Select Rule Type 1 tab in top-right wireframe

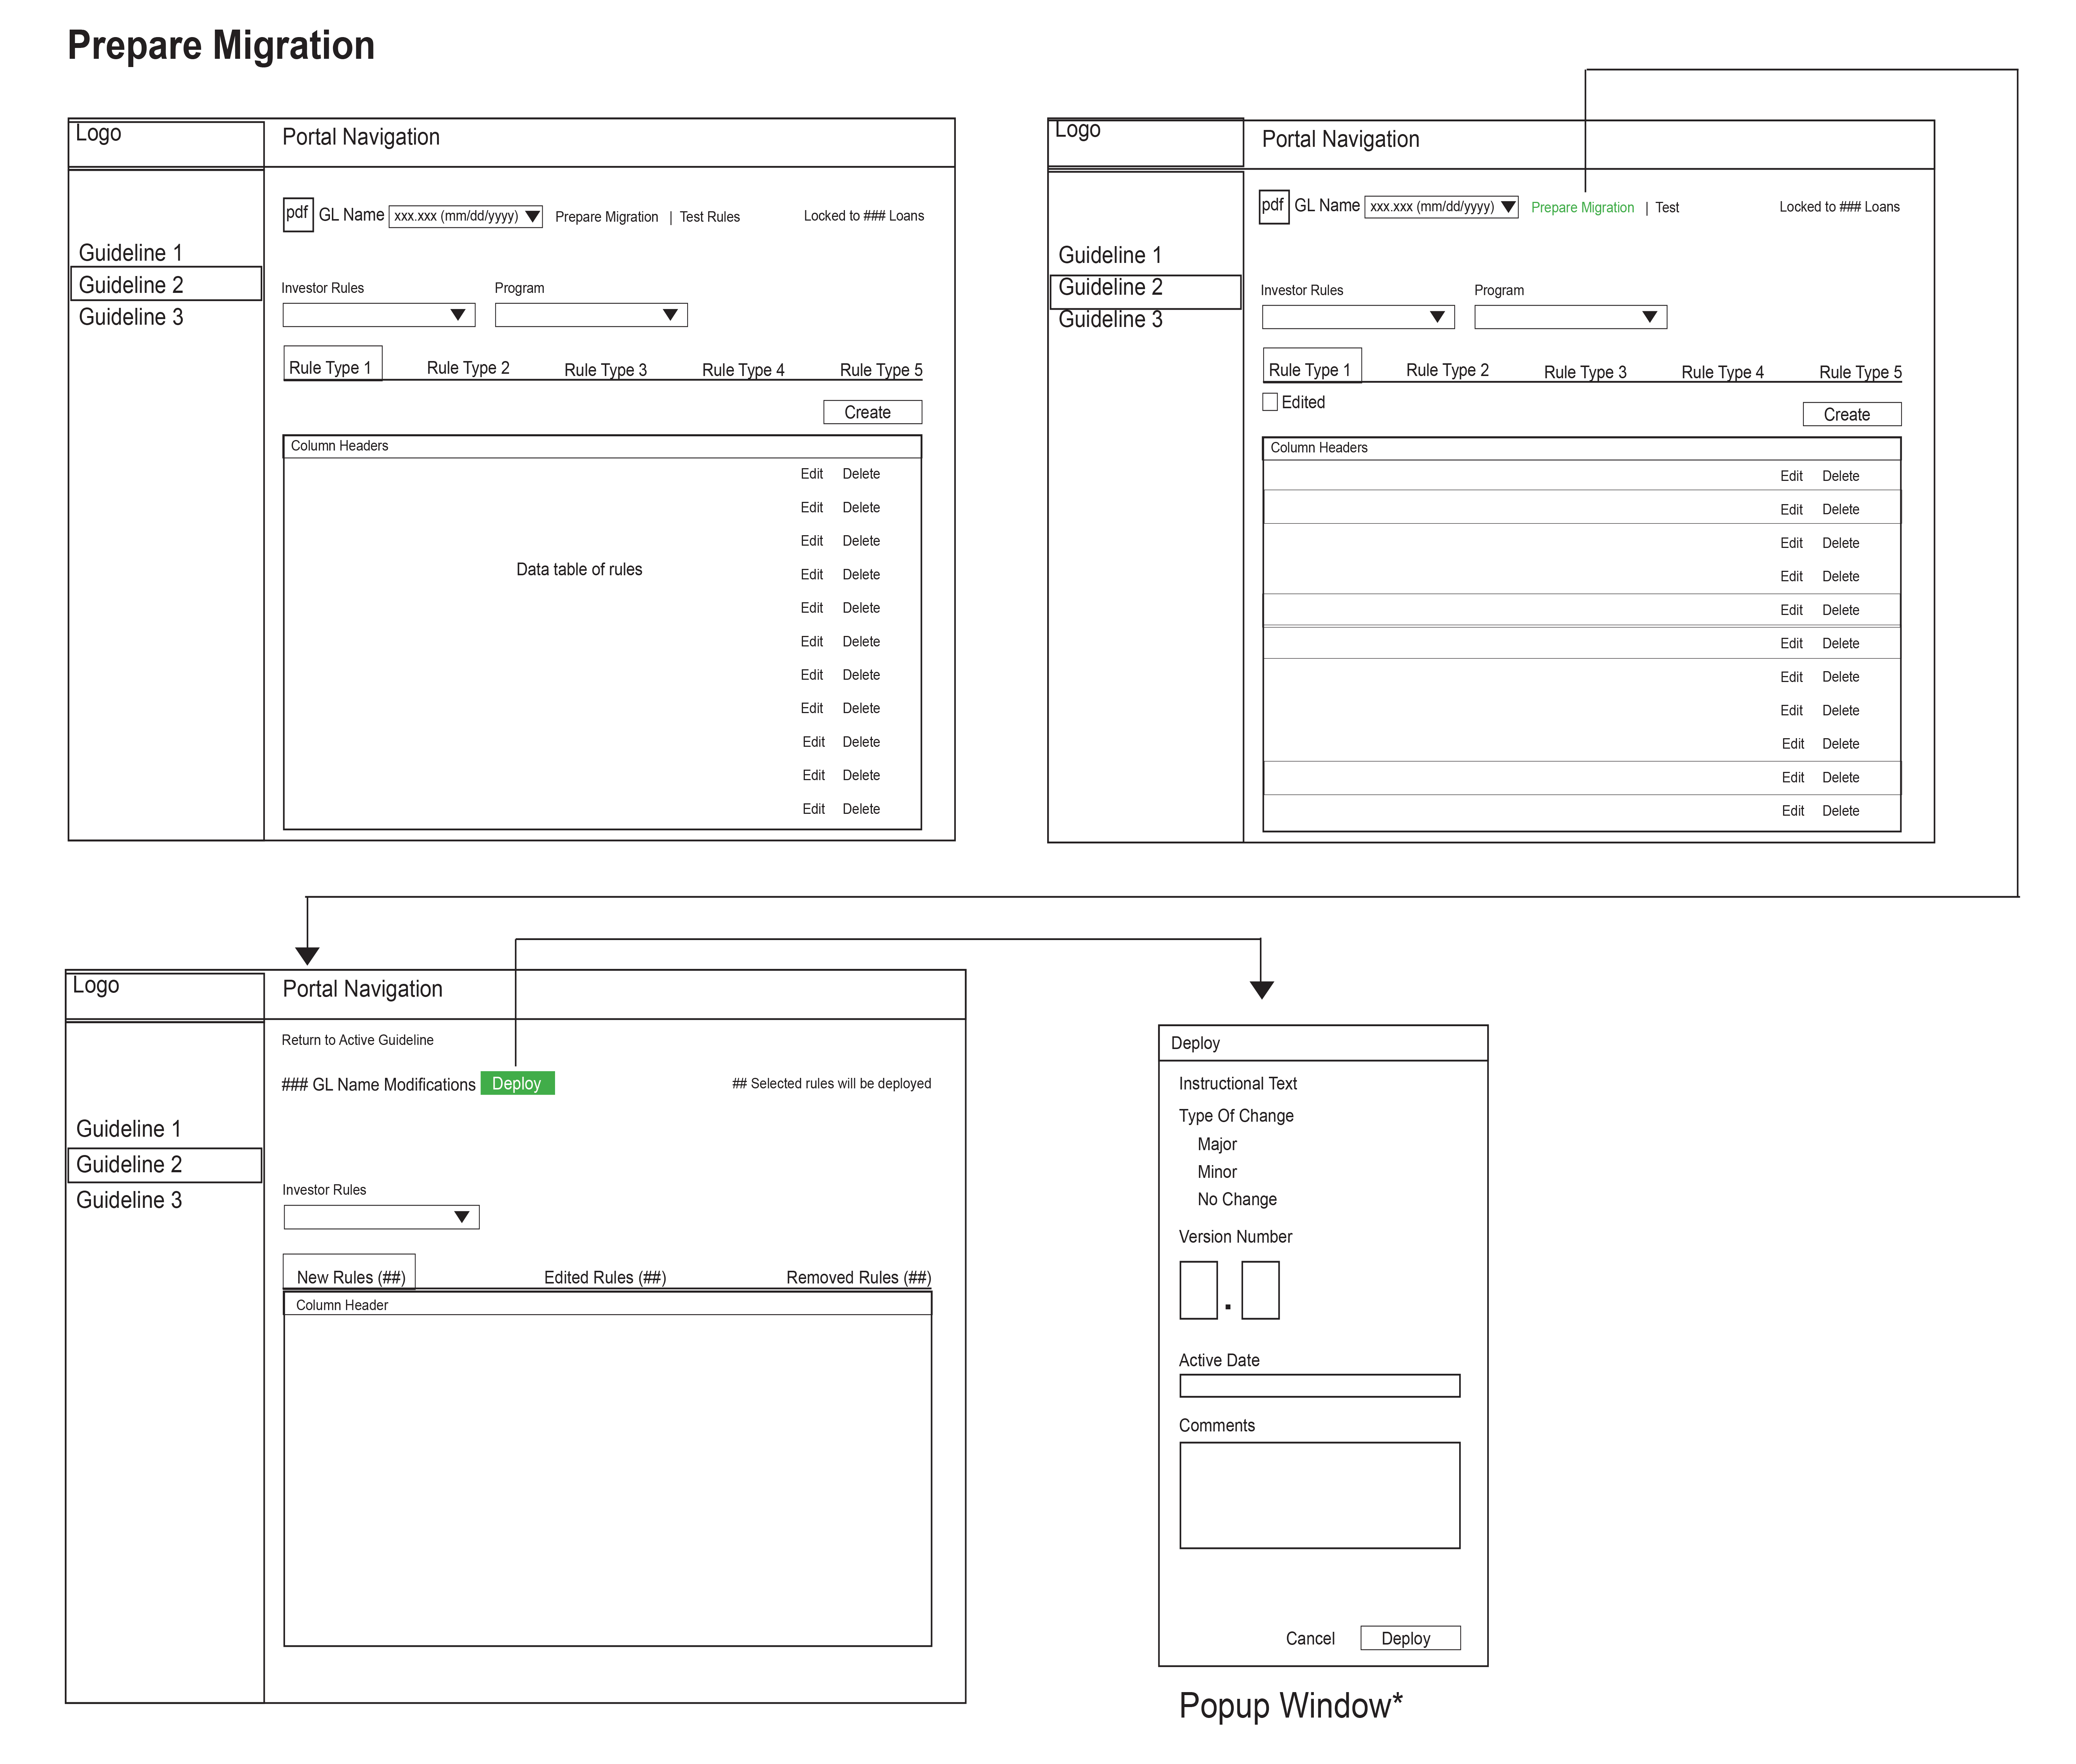(1312, 366)
